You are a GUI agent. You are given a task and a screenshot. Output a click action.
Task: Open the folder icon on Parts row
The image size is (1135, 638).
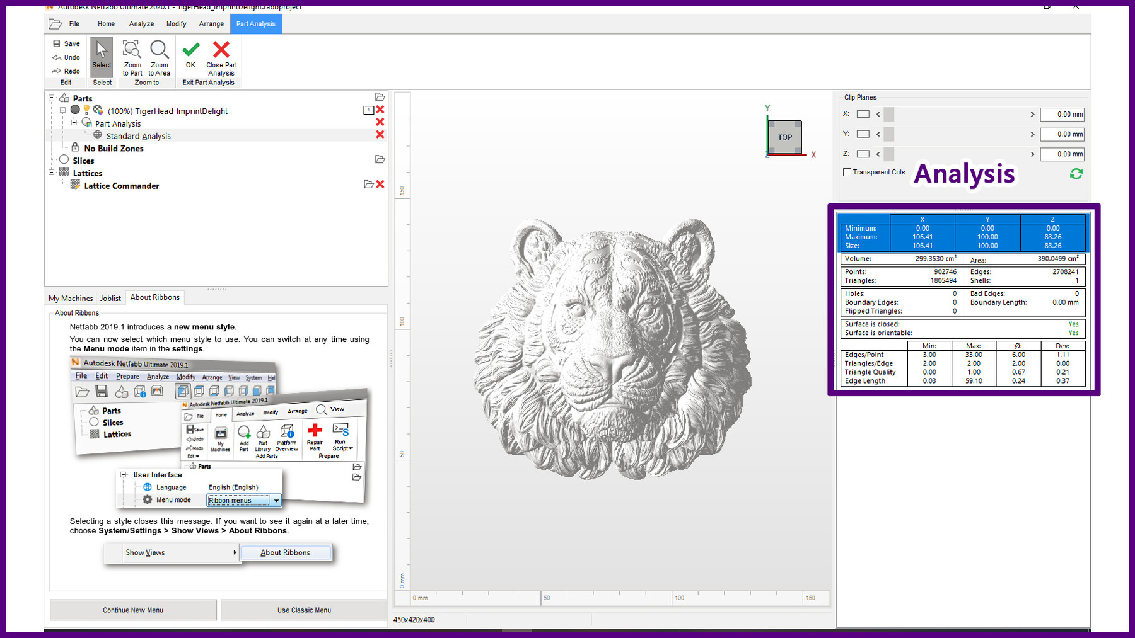pyautogui.click(x=380, y=97)
